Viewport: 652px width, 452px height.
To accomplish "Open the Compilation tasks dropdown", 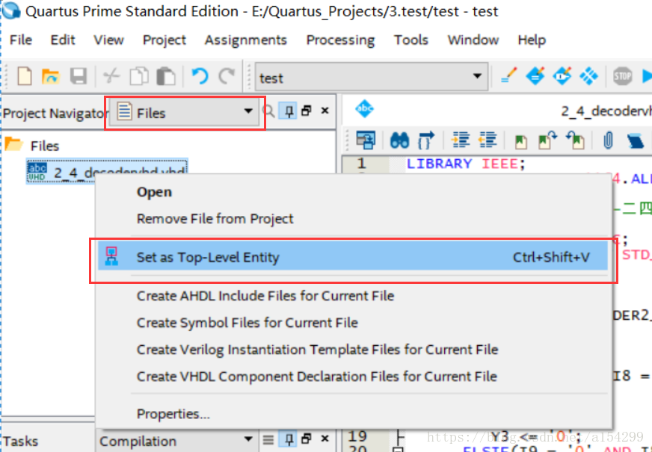I will click(176, 440).
